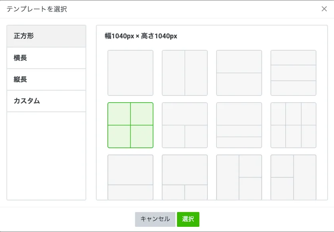This screenshot has width=334, height=232.
Task: Select template with large top and one bottom strip
Action: 130,177
